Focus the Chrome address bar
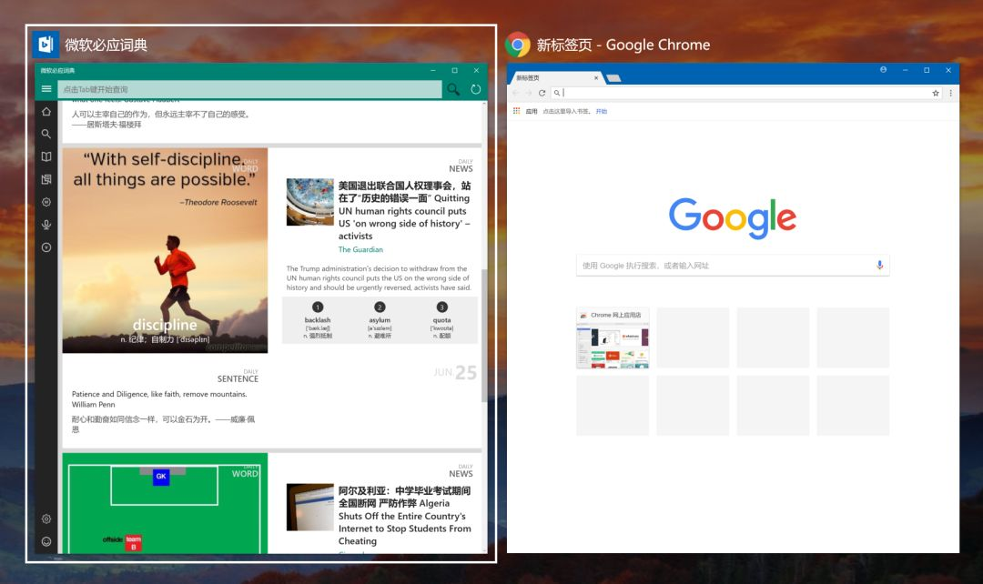This screenshot has width=983, height=584. (746, 93)
